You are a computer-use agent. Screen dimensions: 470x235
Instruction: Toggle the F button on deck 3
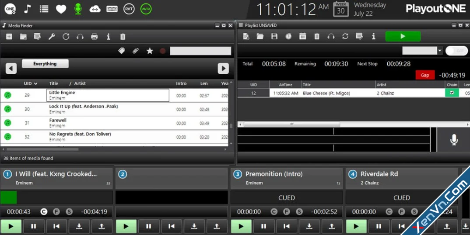(x=287, y=212)
